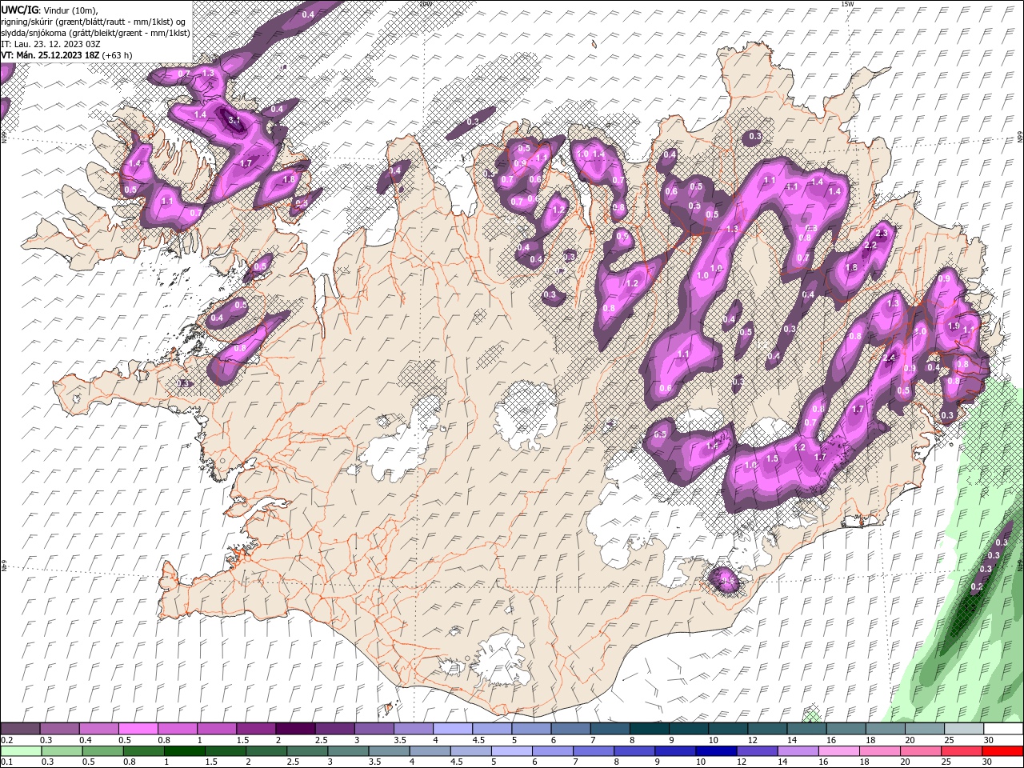Viewport: 1024px width, 768px height.
Task: Select the 'IT: Lau. 23. 12. 2023 03Z' line
Action: click(50, 44)
